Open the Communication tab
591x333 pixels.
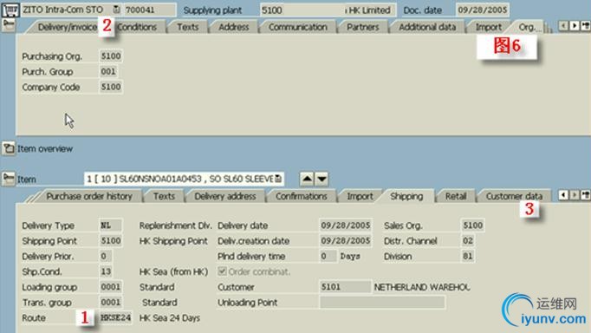(298, 27)
